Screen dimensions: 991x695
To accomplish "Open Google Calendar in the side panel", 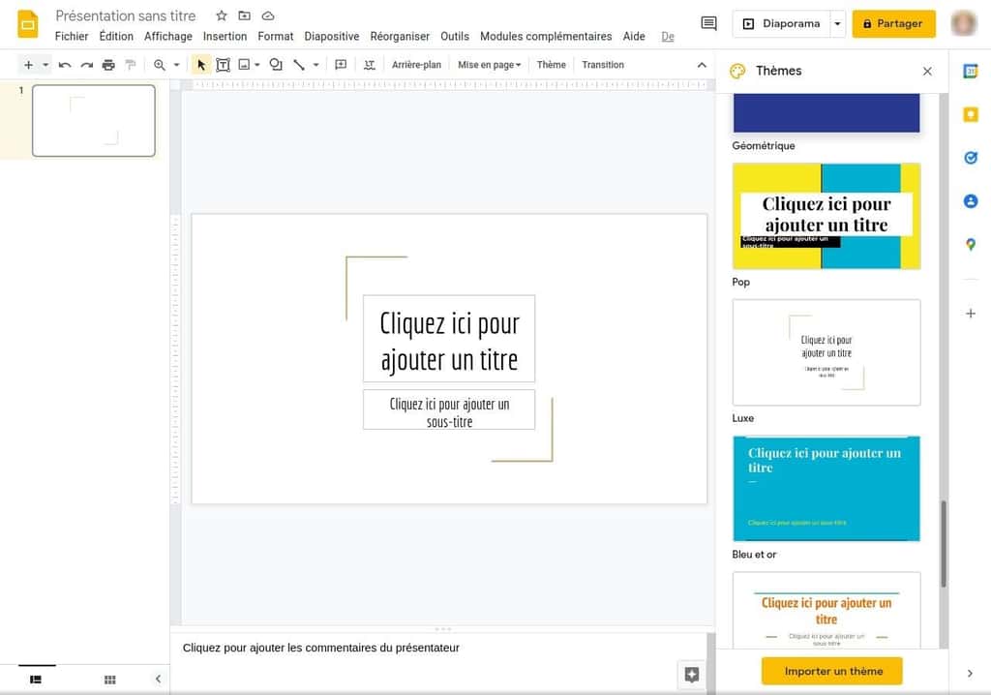I will (971, 71).
